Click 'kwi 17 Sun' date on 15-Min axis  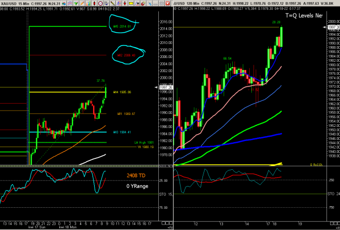[36, 227]
